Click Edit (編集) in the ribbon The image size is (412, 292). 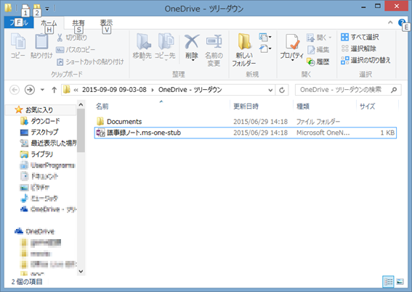pyautogui.click(x=318, y=49)
